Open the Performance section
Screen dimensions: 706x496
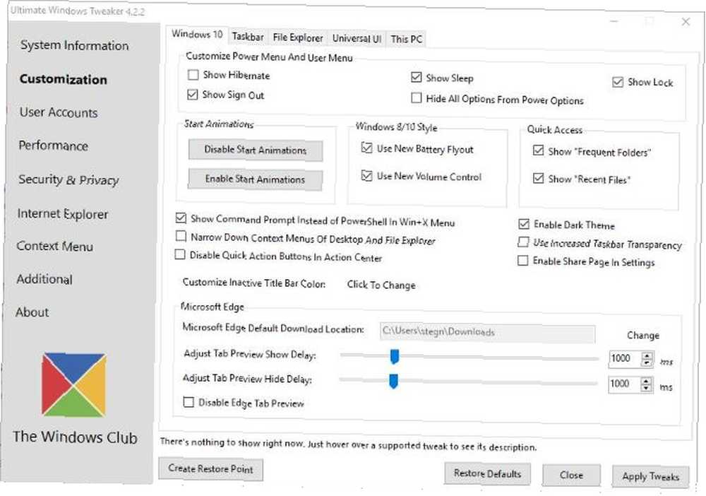point(53,146)
